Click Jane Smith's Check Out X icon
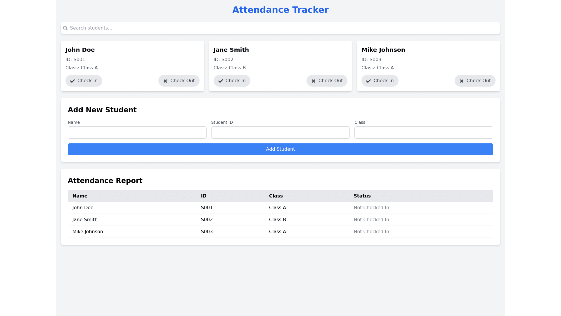Viewport: 561px width, 316px height. pos(314,81)
